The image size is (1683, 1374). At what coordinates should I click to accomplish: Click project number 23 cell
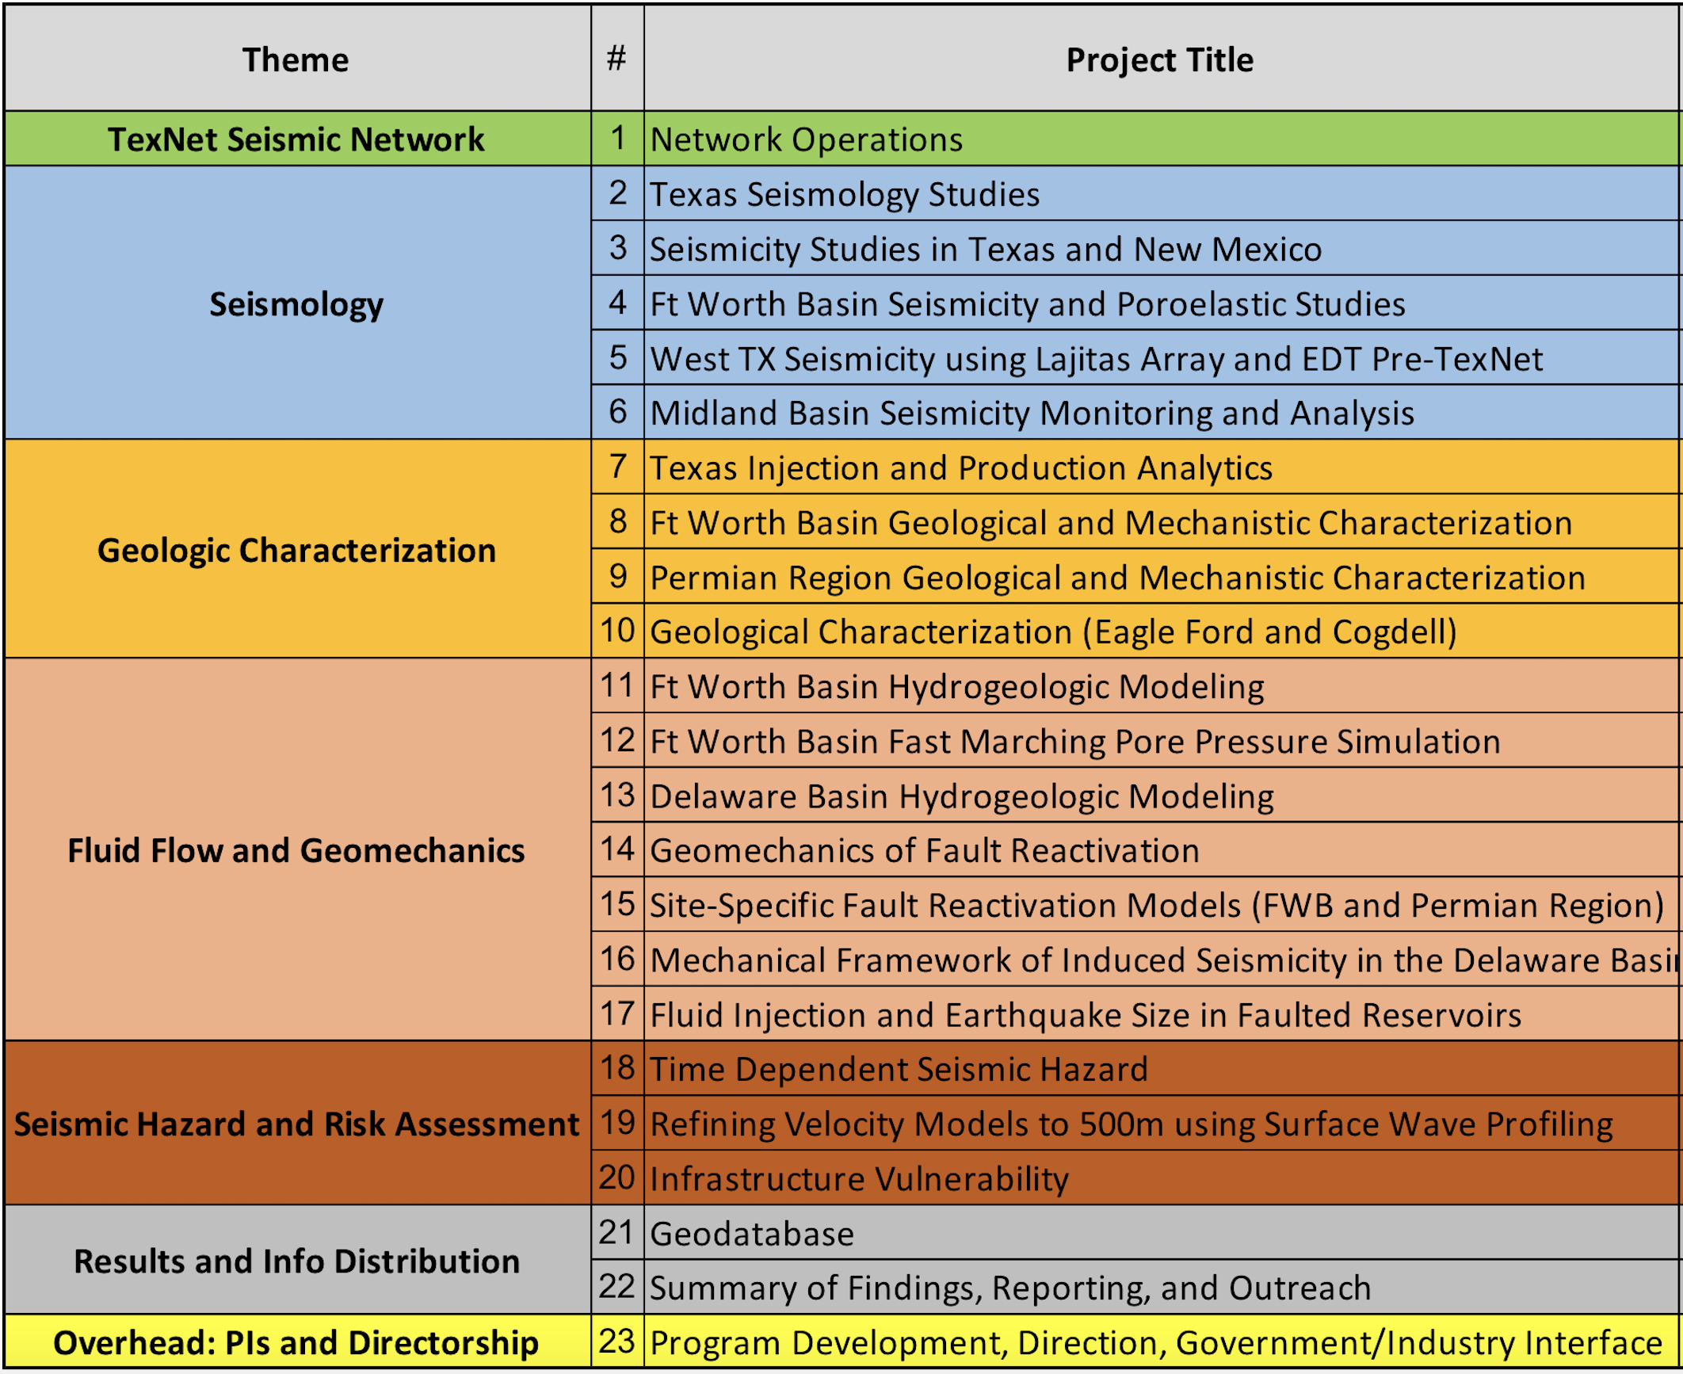[617, 1342]
